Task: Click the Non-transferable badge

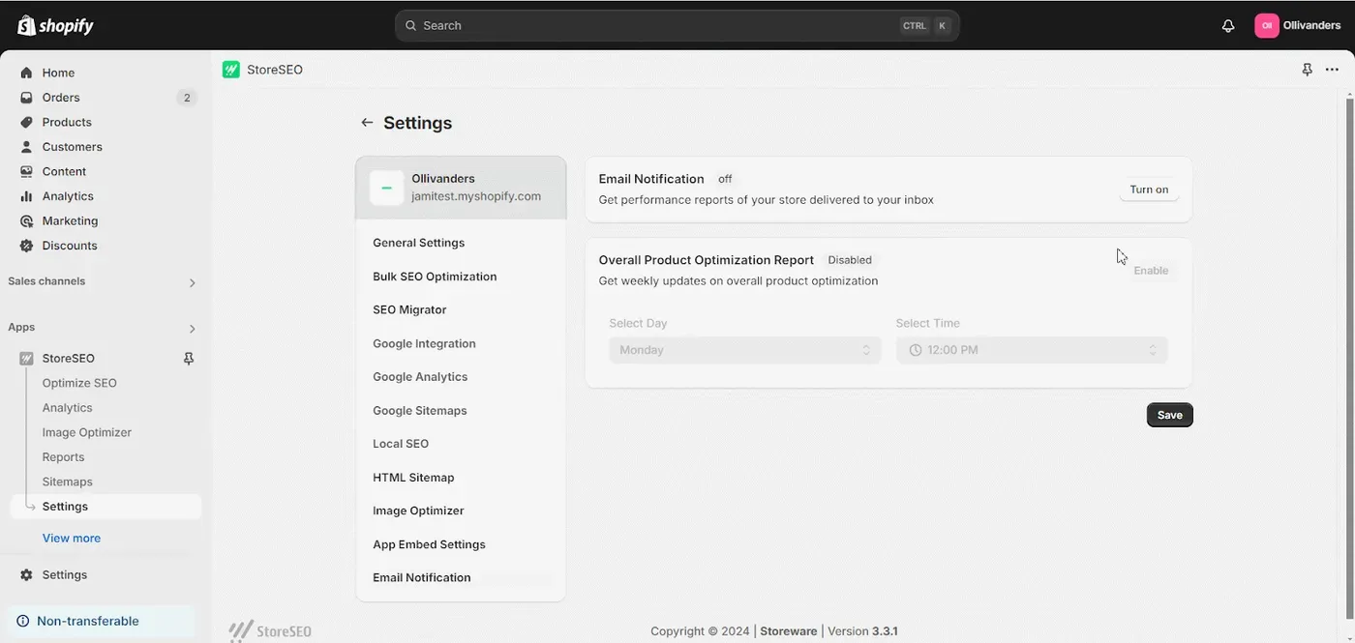Action: (x=101, y=621)
